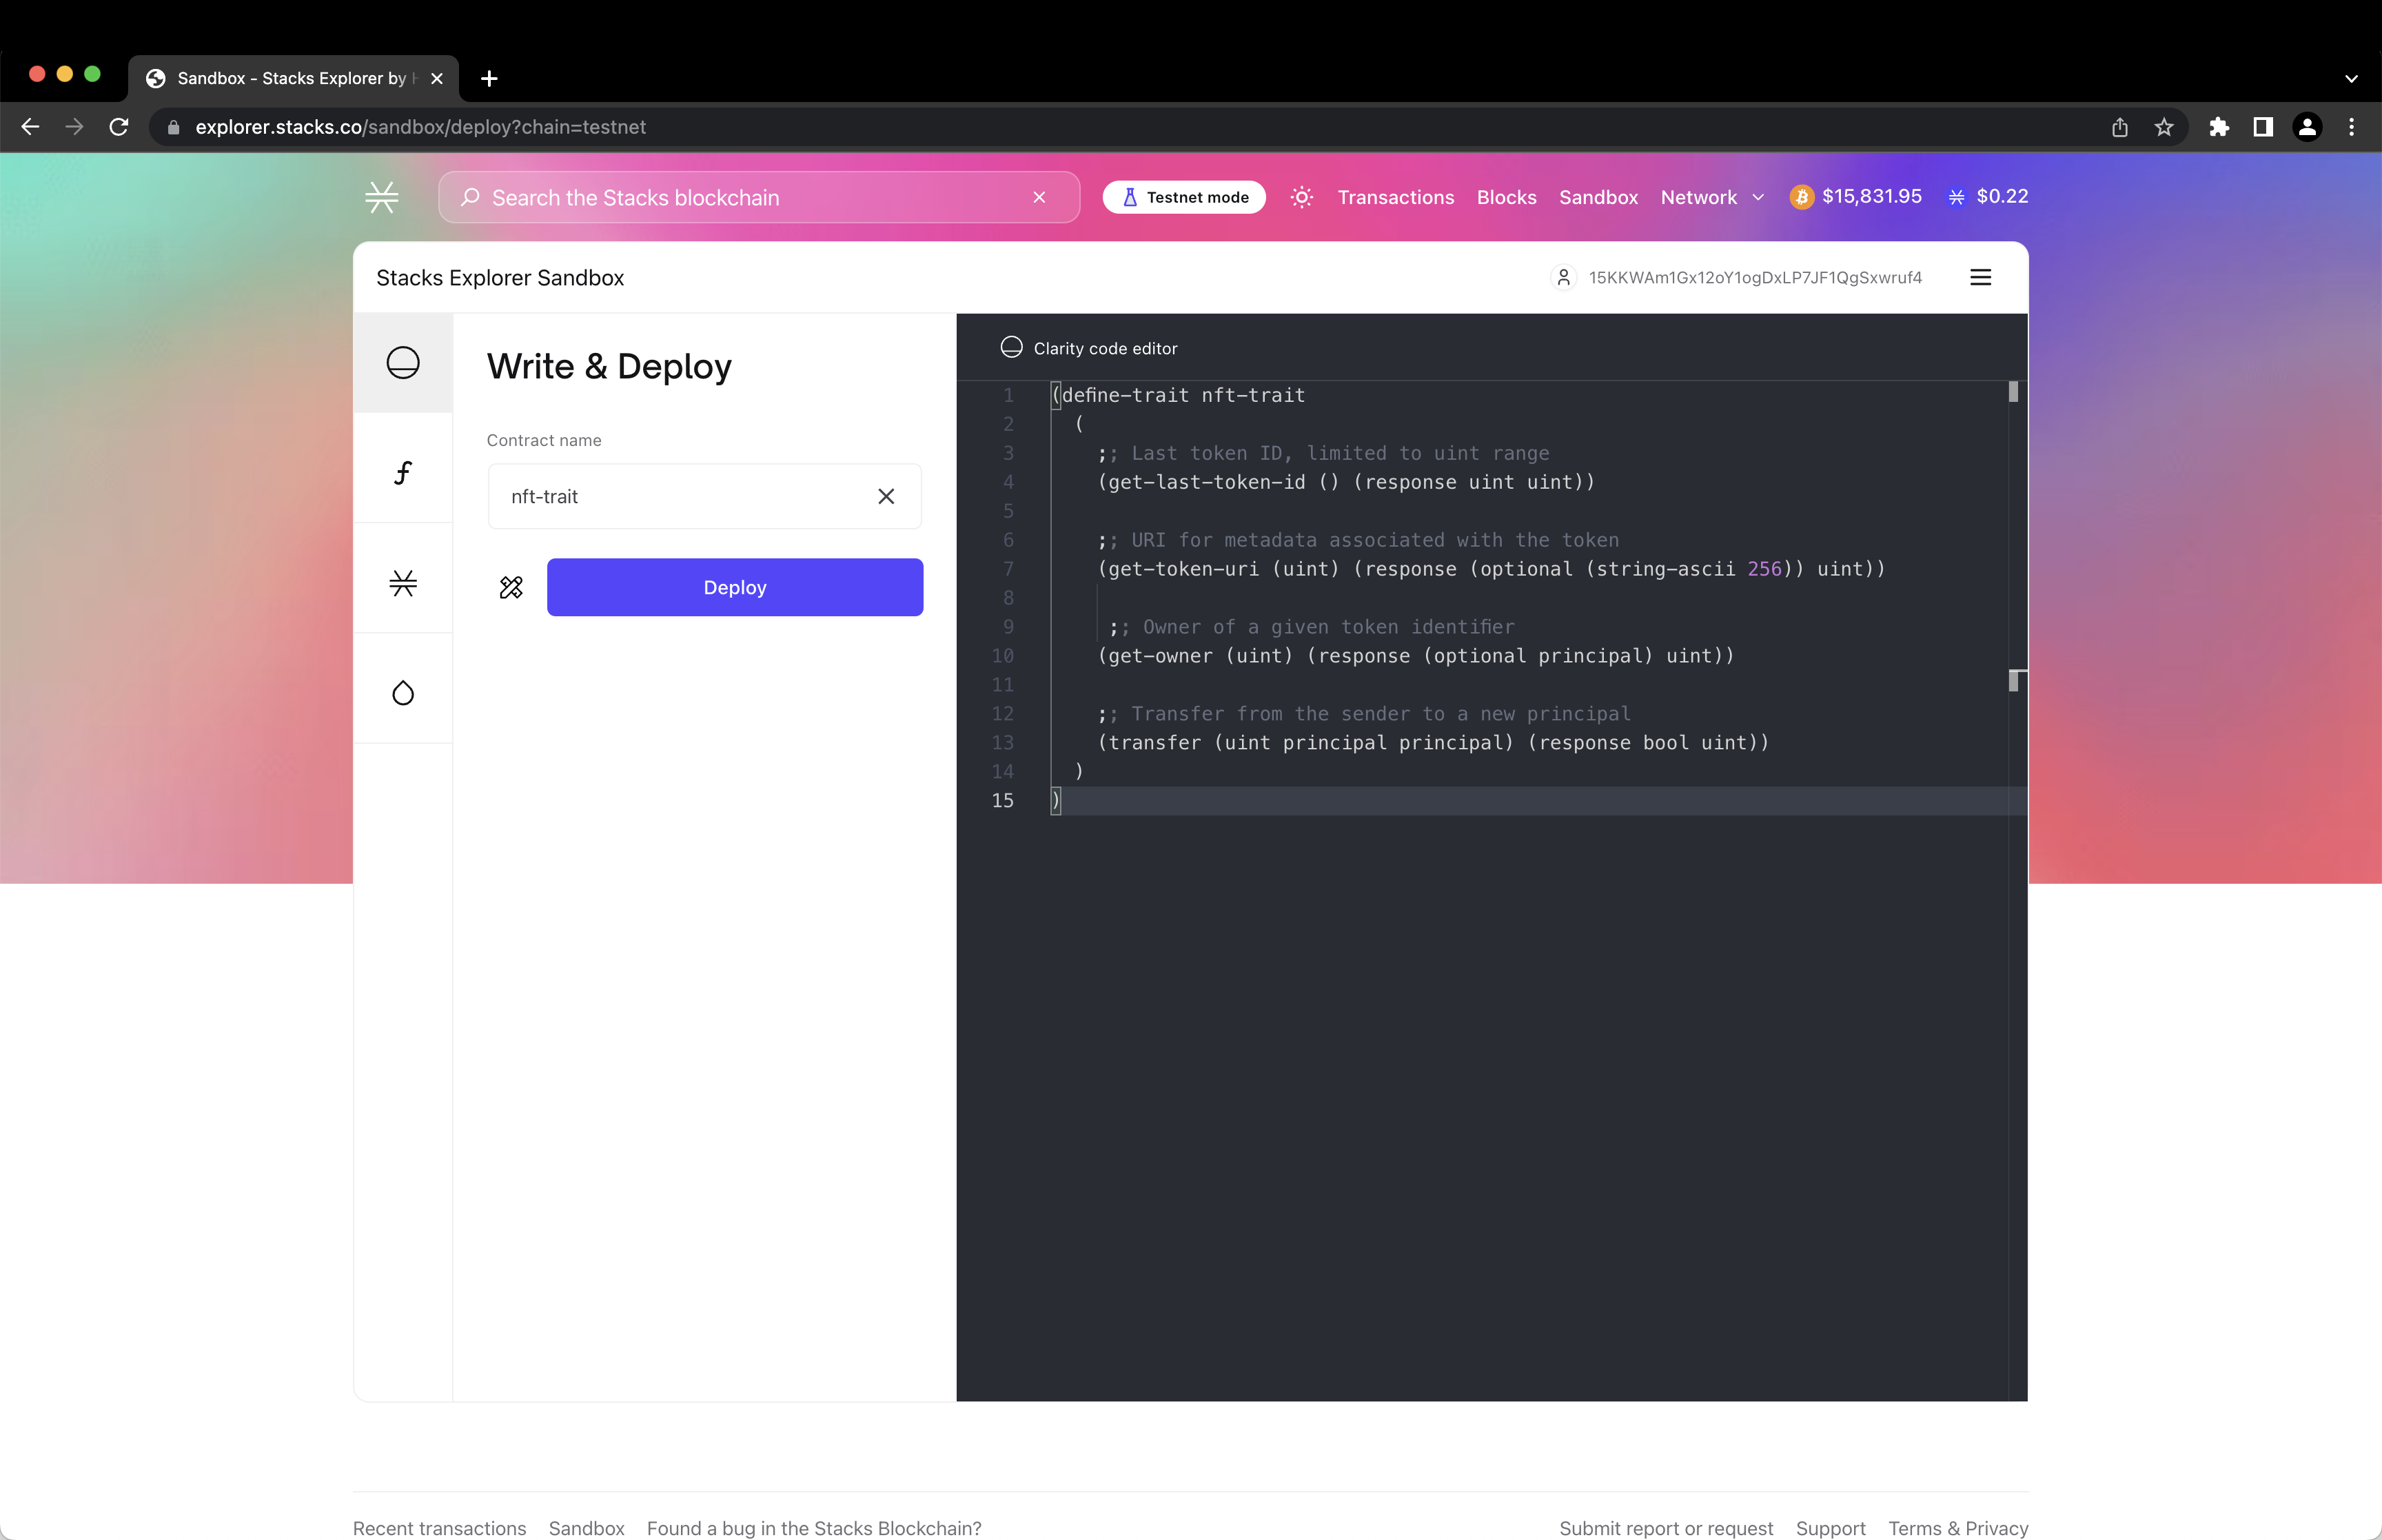Open the Write & Deploy sidebar icon
Screen dimensions: 2382x1540
[x=403, y=363]
